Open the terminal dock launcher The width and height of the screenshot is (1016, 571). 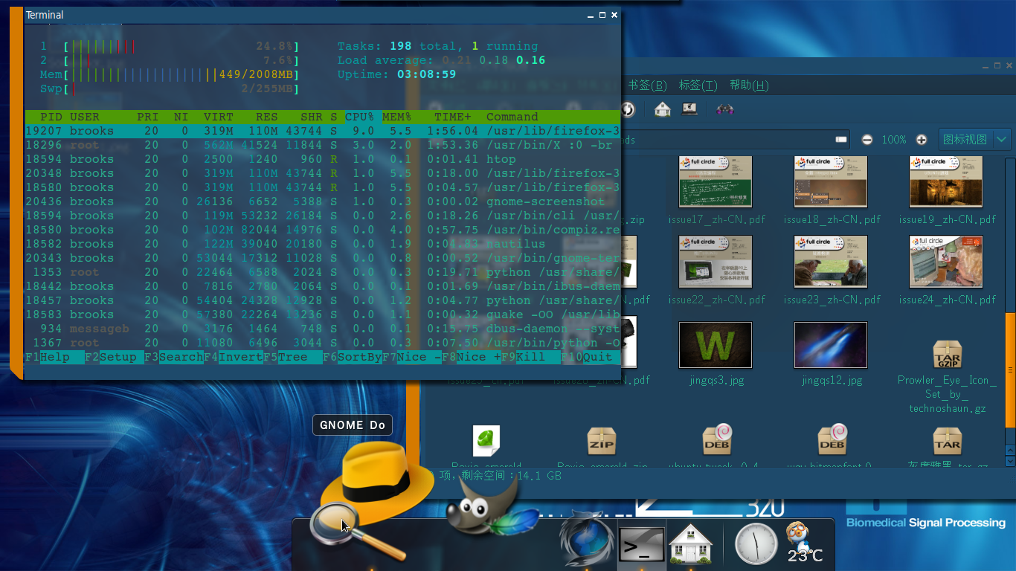(641, 544)
